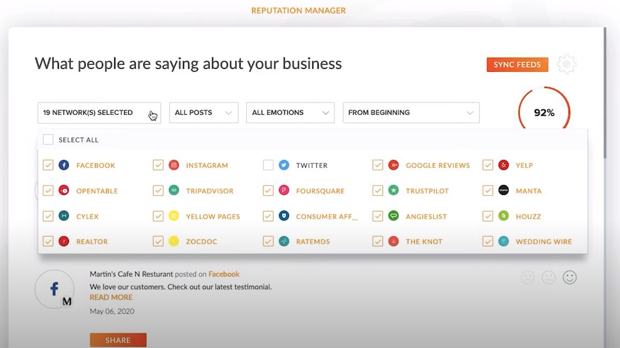The image size is (620, 348).
Task: Uncheck the Trustpilot checkbox
Action: 377,191
